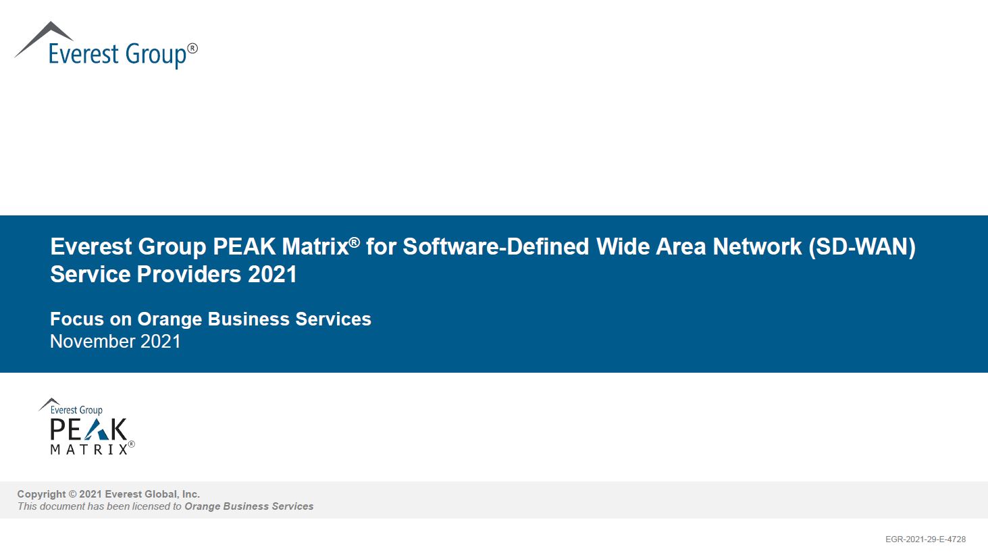Click the small Everest Group text above PEAK
Viewport: 988px width, 555px height.
[x=76, y=410]
